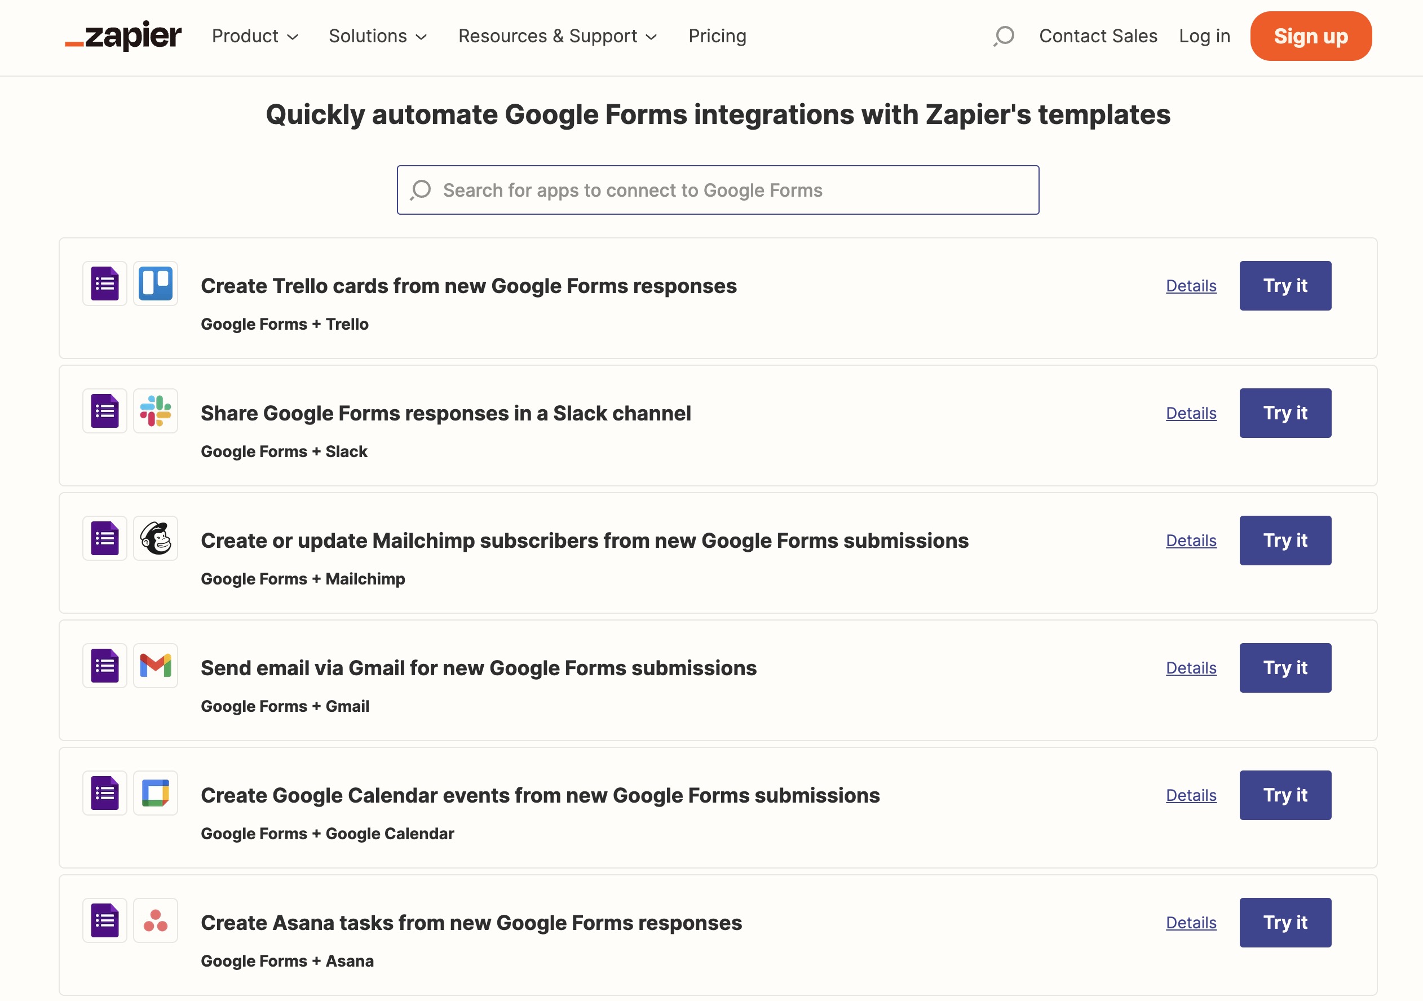Click the Google Calendar app icon
The width and height of the screenshot is (1423, 1001).
156,794
